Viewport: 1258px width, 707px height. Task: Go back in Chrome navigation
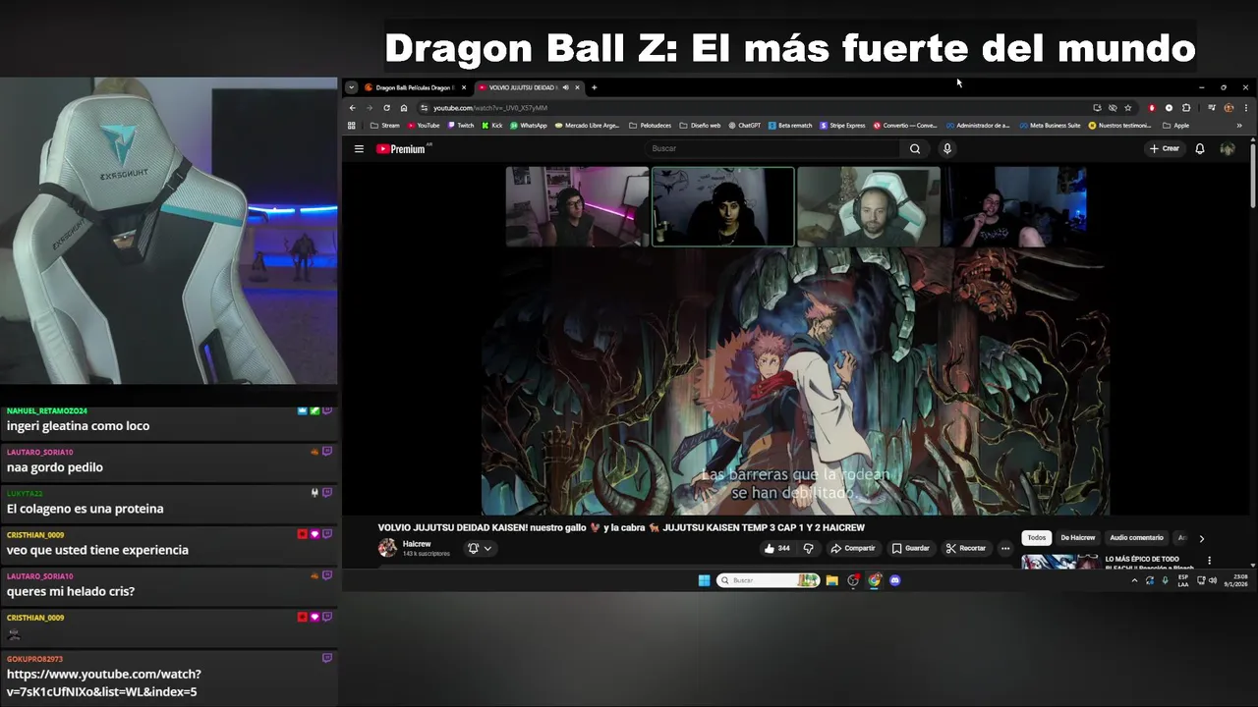(353, 108)
